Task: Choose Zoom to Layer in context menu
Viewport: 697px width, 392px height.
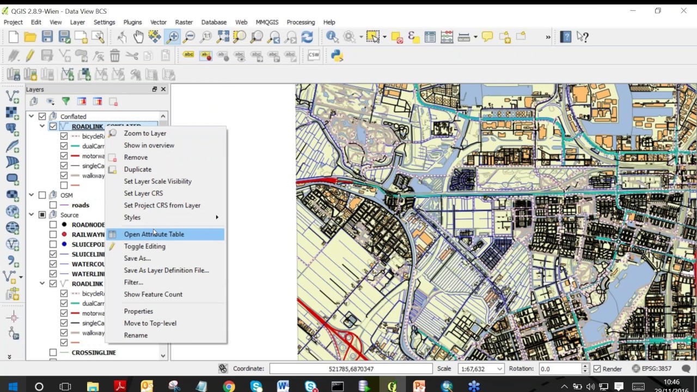Action: pos(166,133)
